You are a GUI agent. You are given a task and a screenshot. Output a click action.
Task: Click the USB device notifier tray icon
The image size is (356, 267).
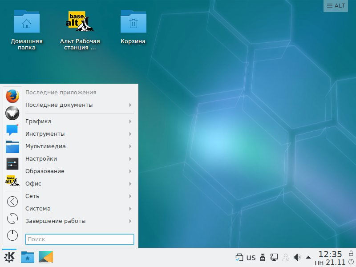click(x=263, y=257)
